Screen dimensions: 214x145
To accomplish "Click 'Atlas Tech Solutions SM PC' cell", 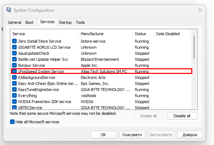I will pos(104,71).
